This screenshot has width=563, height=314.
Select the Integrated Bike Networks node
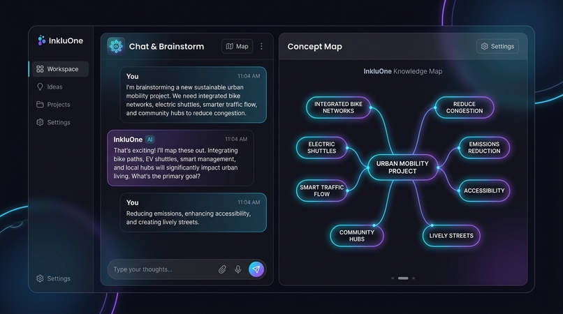pos(338,107)
